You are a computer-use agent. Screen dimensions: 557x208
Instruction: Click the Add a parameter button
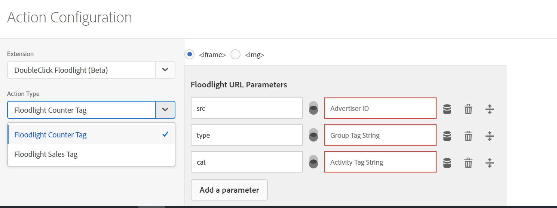(x=229, y=190)
